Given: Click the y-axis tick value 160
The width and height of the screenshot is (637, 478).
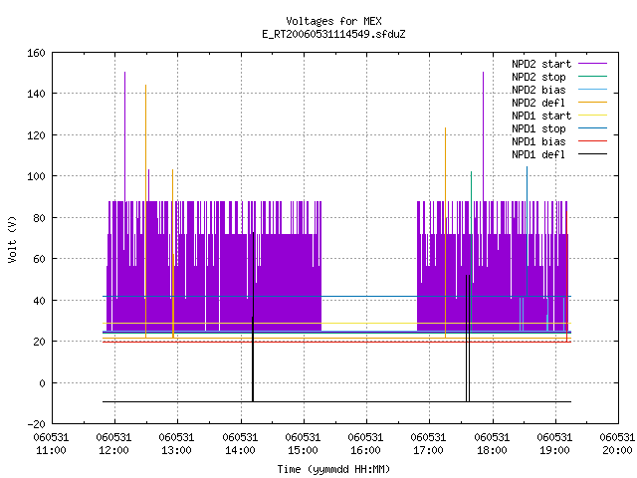Looking at the screenshot, I should pyautogui.click(x=36, y=53).
